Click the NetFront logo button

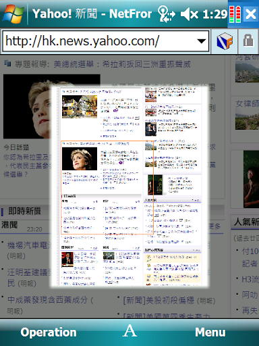point(225,41)
